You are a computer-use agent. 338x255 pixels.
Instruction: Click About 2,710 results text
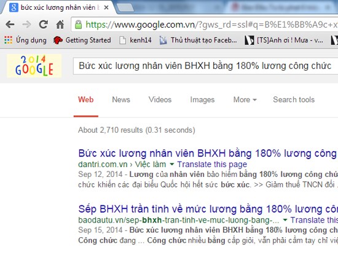(136, 130)
